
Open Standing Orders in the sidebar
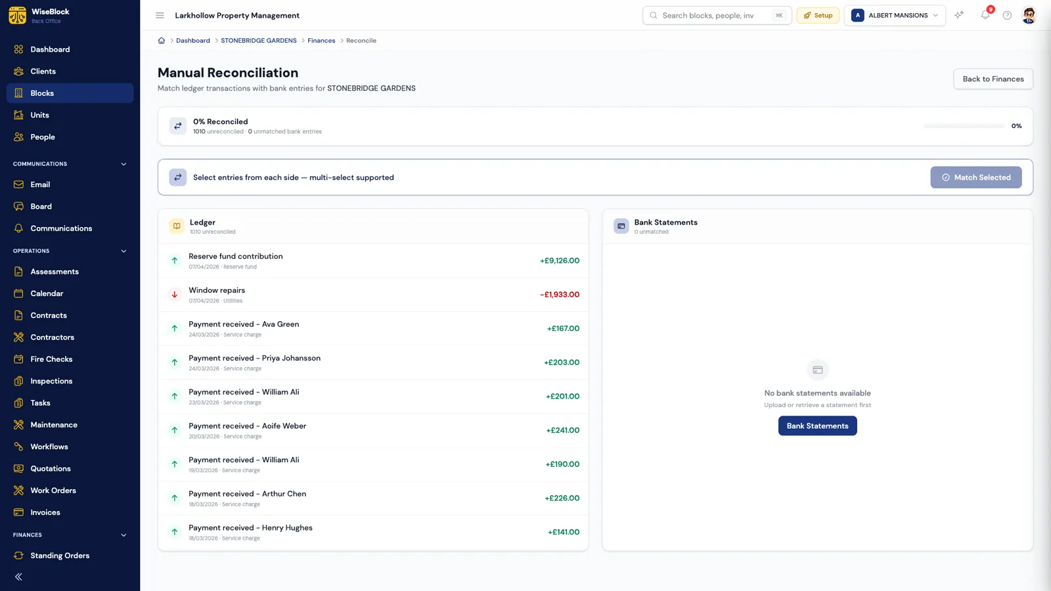point(70,556)
